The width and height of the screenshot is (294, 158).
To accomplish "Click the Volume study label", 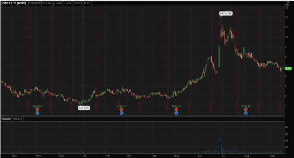I will [6, 119].
